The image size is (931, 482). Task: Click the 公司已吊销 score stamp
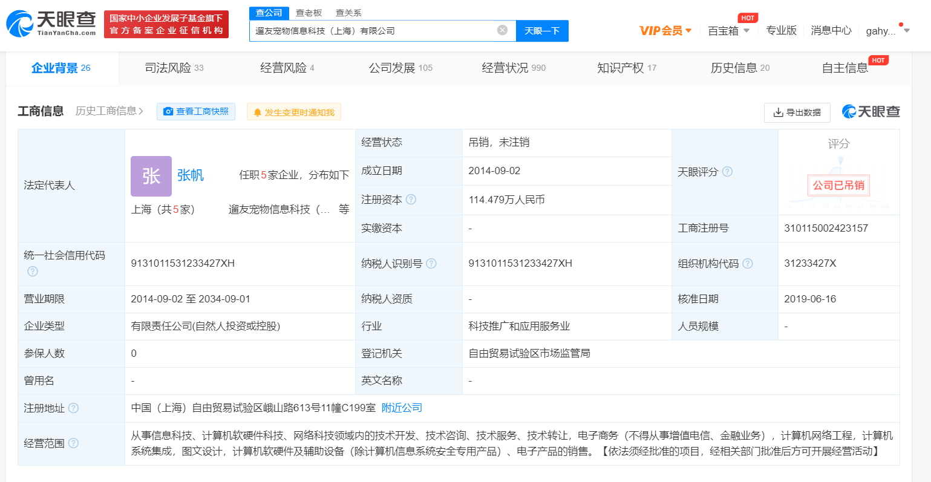[838, 185]
